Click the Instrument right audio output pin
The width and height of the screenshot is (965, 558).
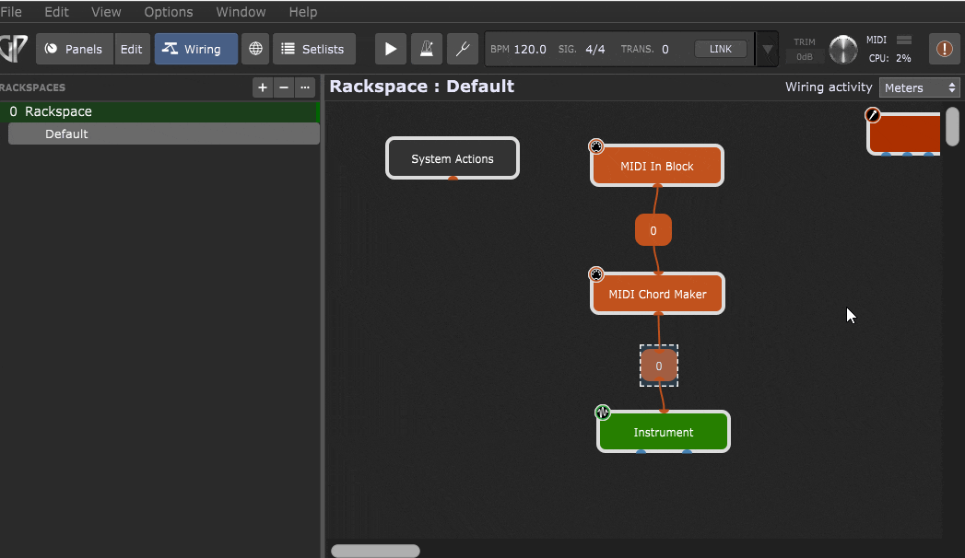tap(687, 452)
